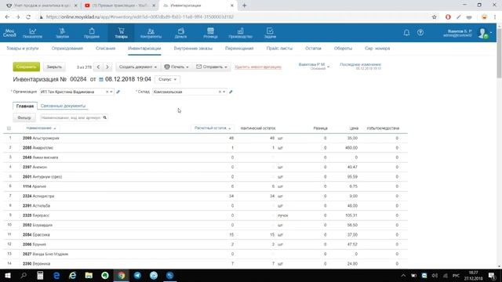
Task: Open the Организация combo box list arrow
Action: (111, 92)
